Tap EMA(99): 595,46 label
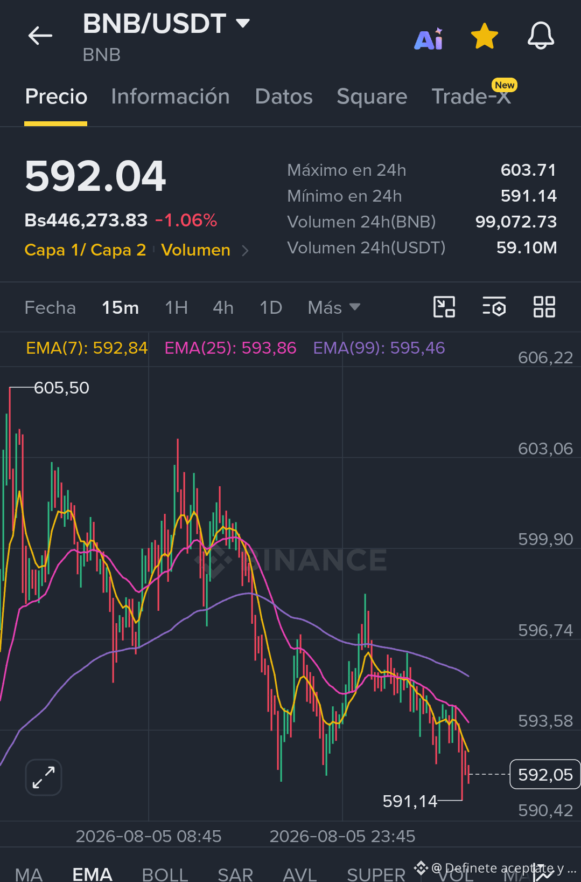 coord(379,348)
